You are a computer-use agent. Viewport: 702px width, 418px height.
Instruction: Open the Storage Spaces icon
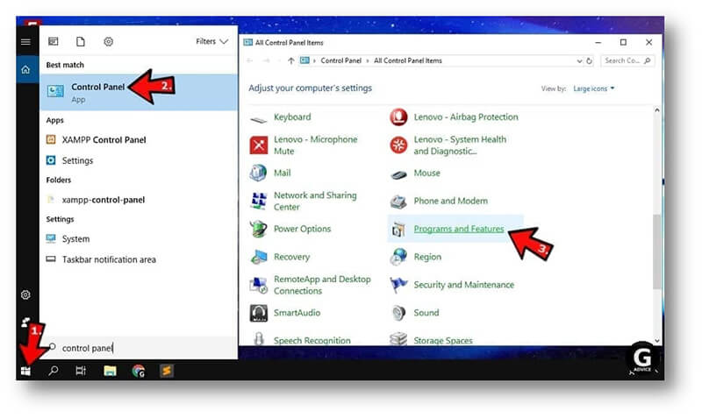coord(398,339)
